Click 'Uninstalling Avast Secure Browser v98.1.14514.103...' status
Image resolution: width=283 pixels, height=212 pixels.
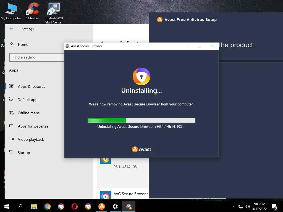click(x=141, y=126)
